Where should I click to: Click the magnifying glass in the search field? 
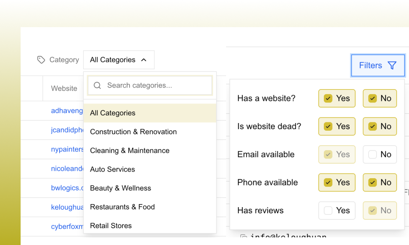(x=97, y=85)
